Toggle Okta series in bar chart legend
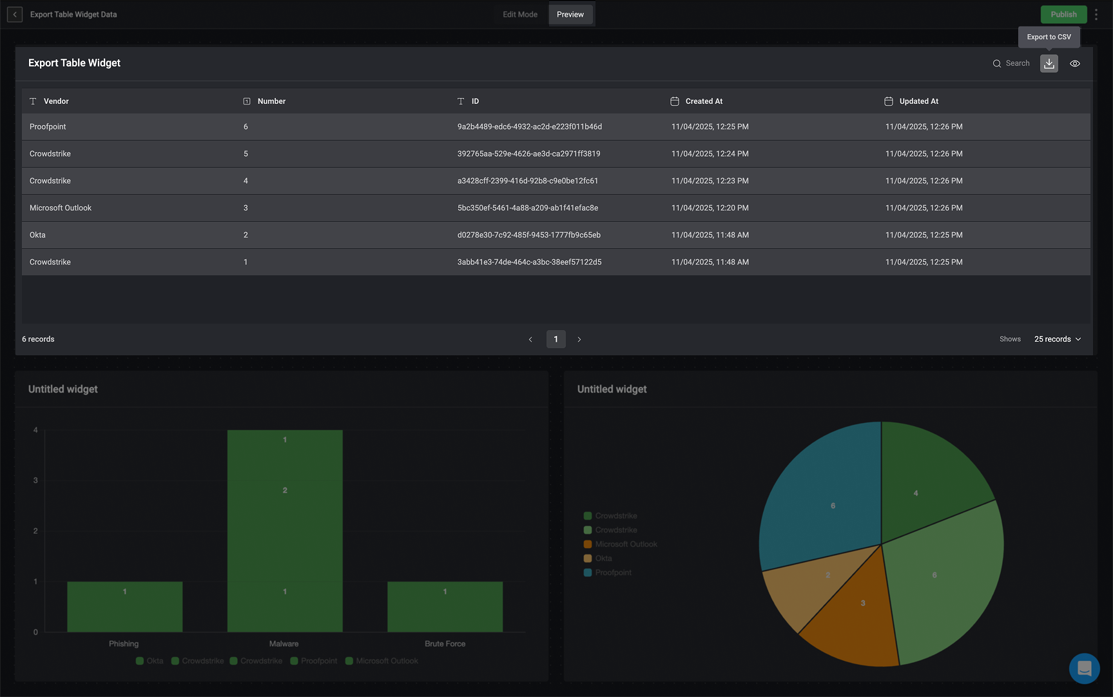This screenshot has height=697, width=1113. click(x=150, y=661)
